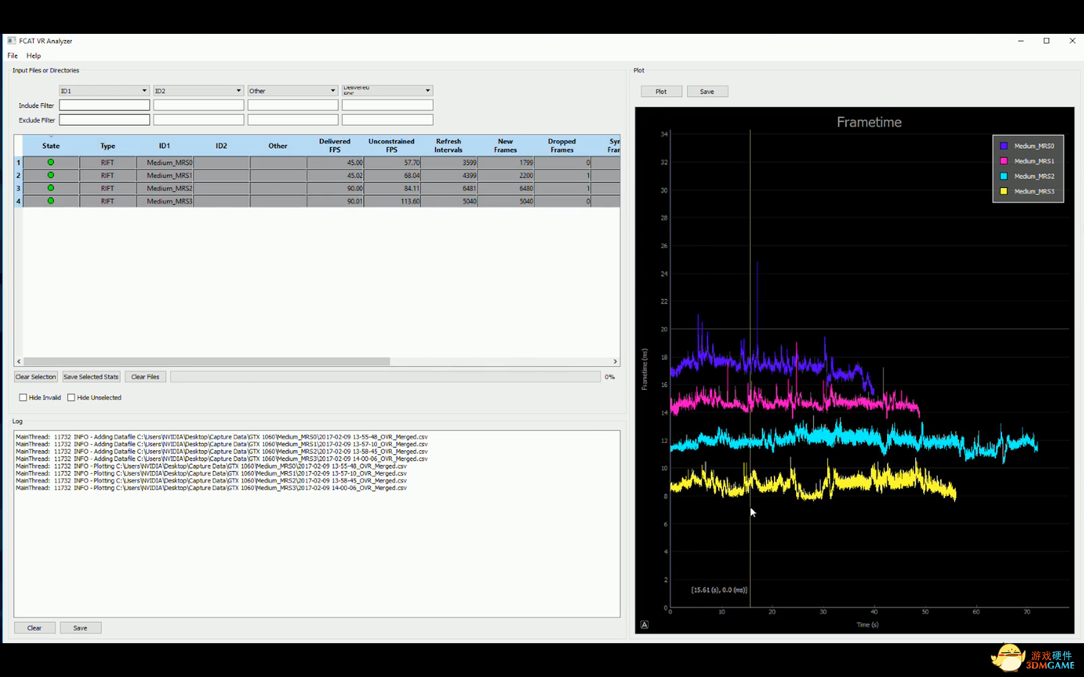This screenshot has width=1084, height=677.
Task: Click the Plot button
Action: [x=661, y=91]
